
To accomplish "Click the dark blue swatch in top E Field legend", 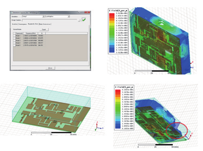I will (x=112, y=51).
